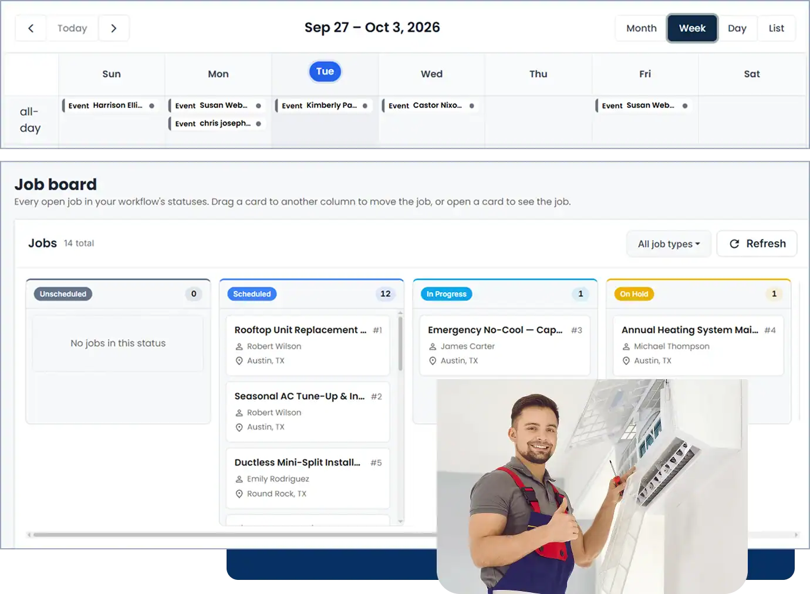Click person icon beside Michael Thompson
Viewport: 810px width, 594px height.
626,346
